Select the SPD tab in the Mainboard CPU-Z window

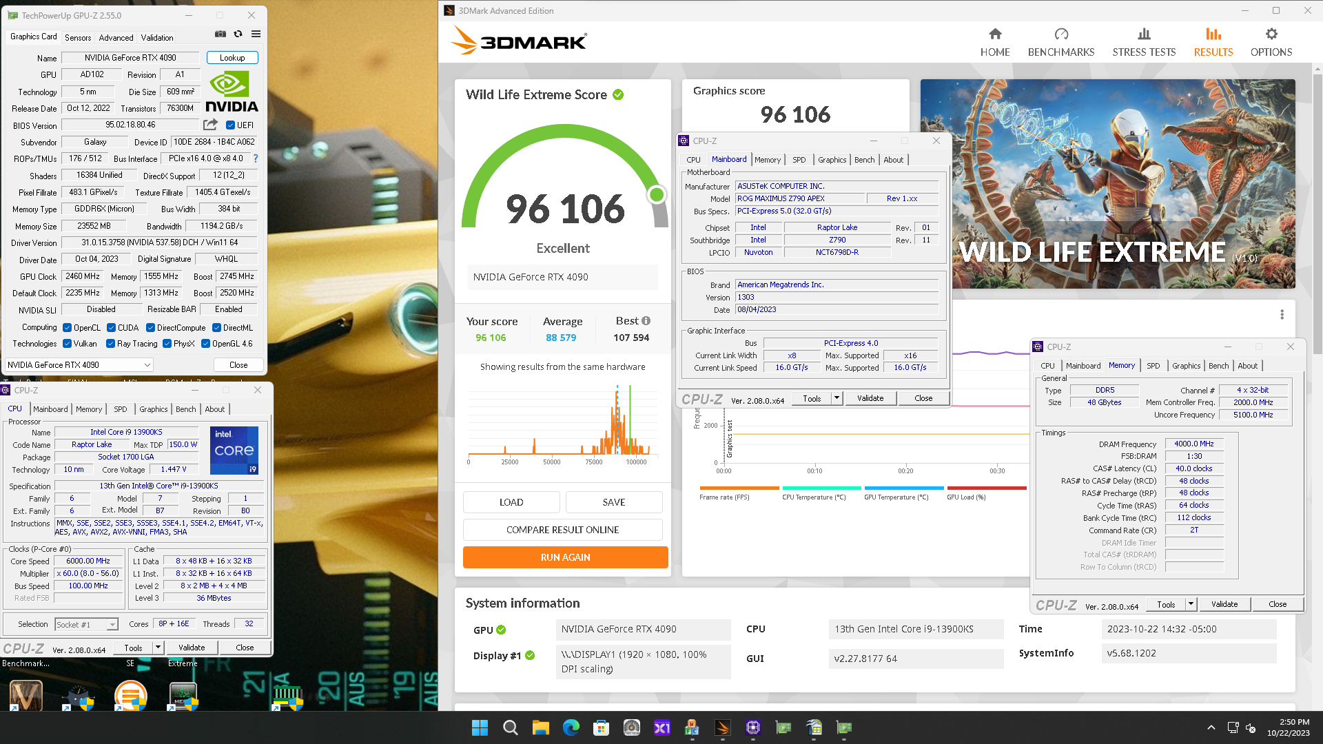point(799,160)
